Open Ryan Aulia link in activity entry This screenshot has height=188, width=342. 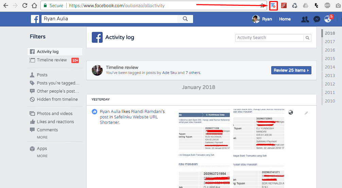tap(110, 112)
